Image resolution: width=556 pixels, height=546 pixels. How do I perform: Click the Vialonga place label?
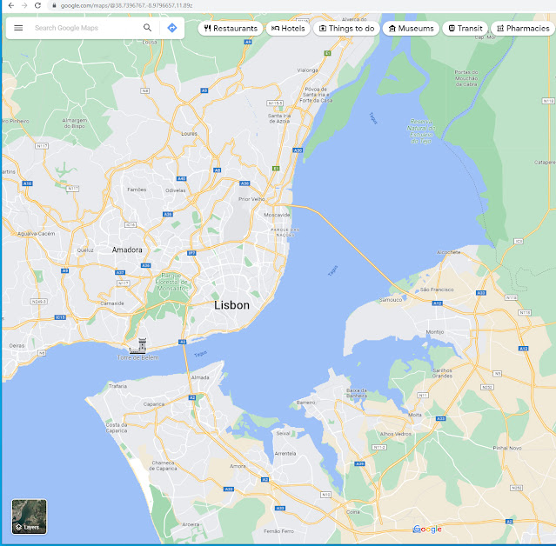pos(307,70)
